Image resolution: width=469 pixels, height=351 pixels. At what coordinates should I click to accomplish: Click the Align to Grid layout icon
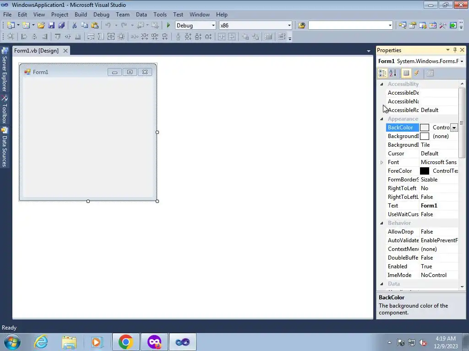[11, 37]
